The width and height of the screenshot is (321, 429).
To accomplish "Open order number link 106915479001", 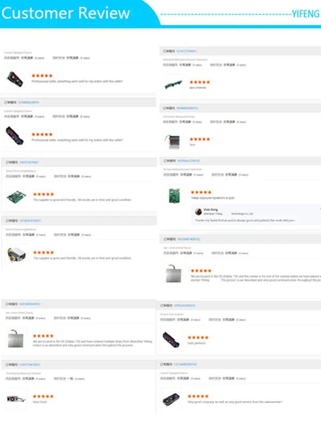I will [29, 162].
